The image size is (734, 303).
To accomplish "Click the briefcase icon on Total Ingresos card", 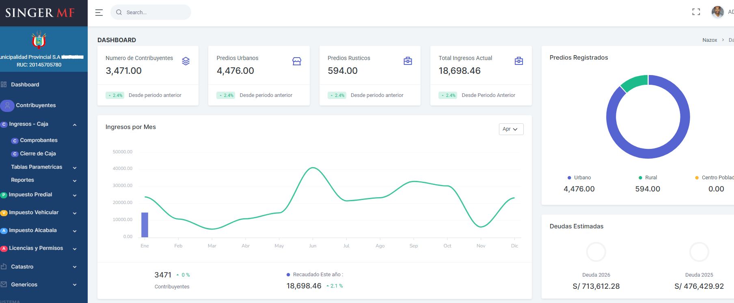I will [x=518, y=61].
